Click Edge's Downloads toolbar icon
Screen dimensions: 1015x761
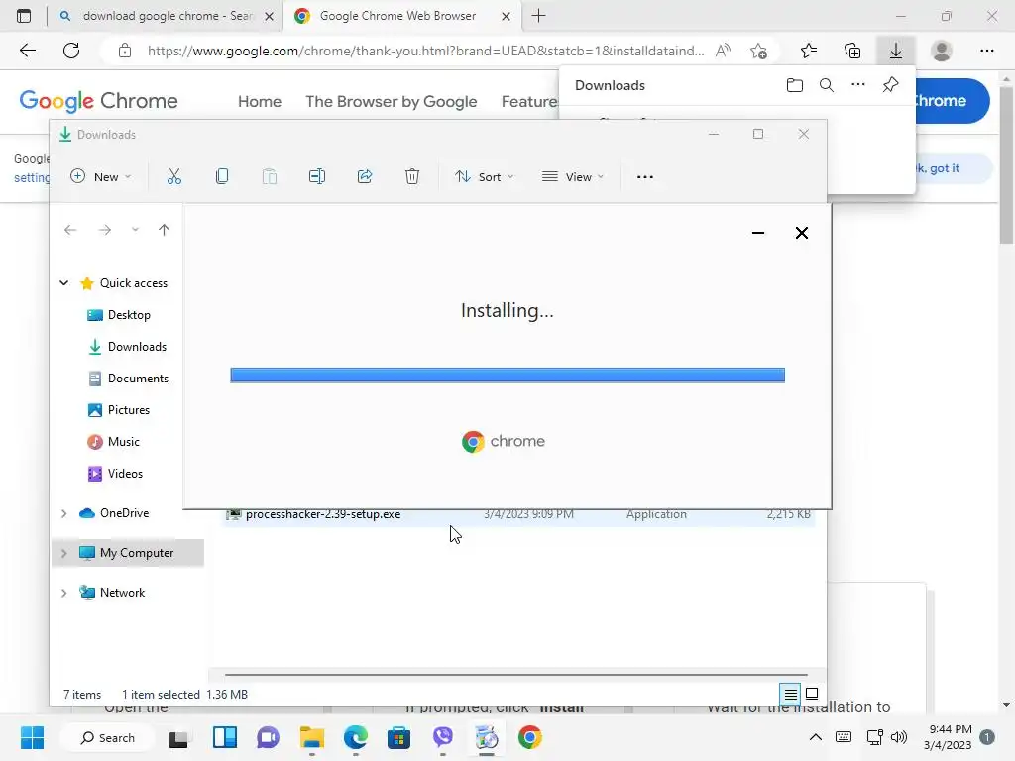(896, 51)
